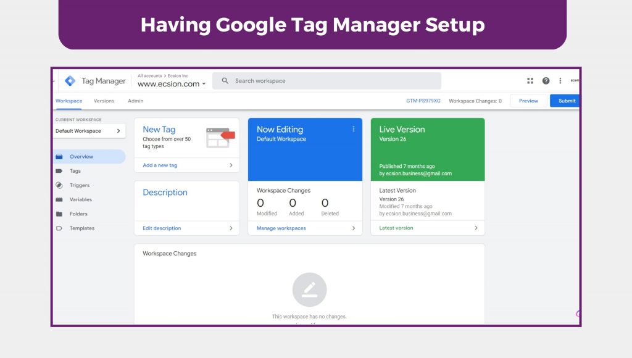
Task: Click the Triggers sidebar icon
Action: (x=59, y=185)
